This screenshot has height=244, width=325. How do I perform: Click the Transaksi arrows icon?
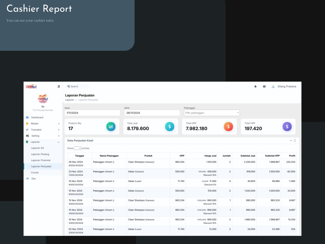pyautogui.click(x=27, y=130)
